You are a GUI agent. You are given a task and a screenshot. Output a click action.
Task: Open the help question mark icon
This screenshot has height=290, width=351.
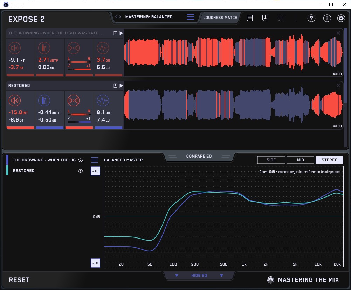pos(327,18)
